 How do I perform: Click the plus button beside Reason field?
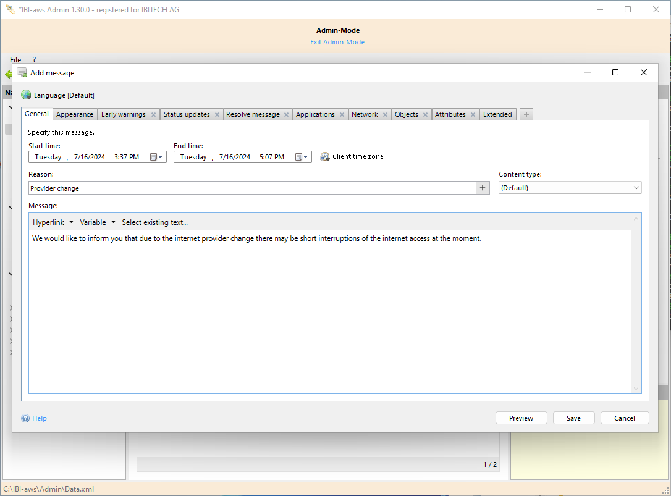click(x=483, y=188)
